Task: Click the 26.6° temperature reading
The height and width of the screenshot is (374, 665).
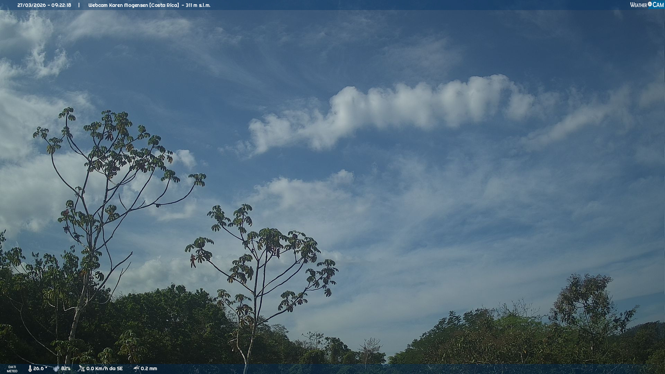Action: point(40,368)
